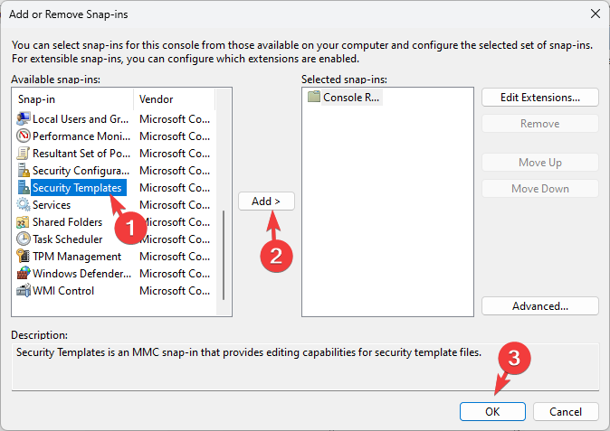Click the Security Configuration lock icon
This screenshot has height=431, width=610.
24,170
